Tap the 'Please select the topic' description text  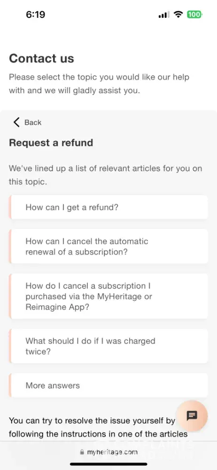point(99,84)
